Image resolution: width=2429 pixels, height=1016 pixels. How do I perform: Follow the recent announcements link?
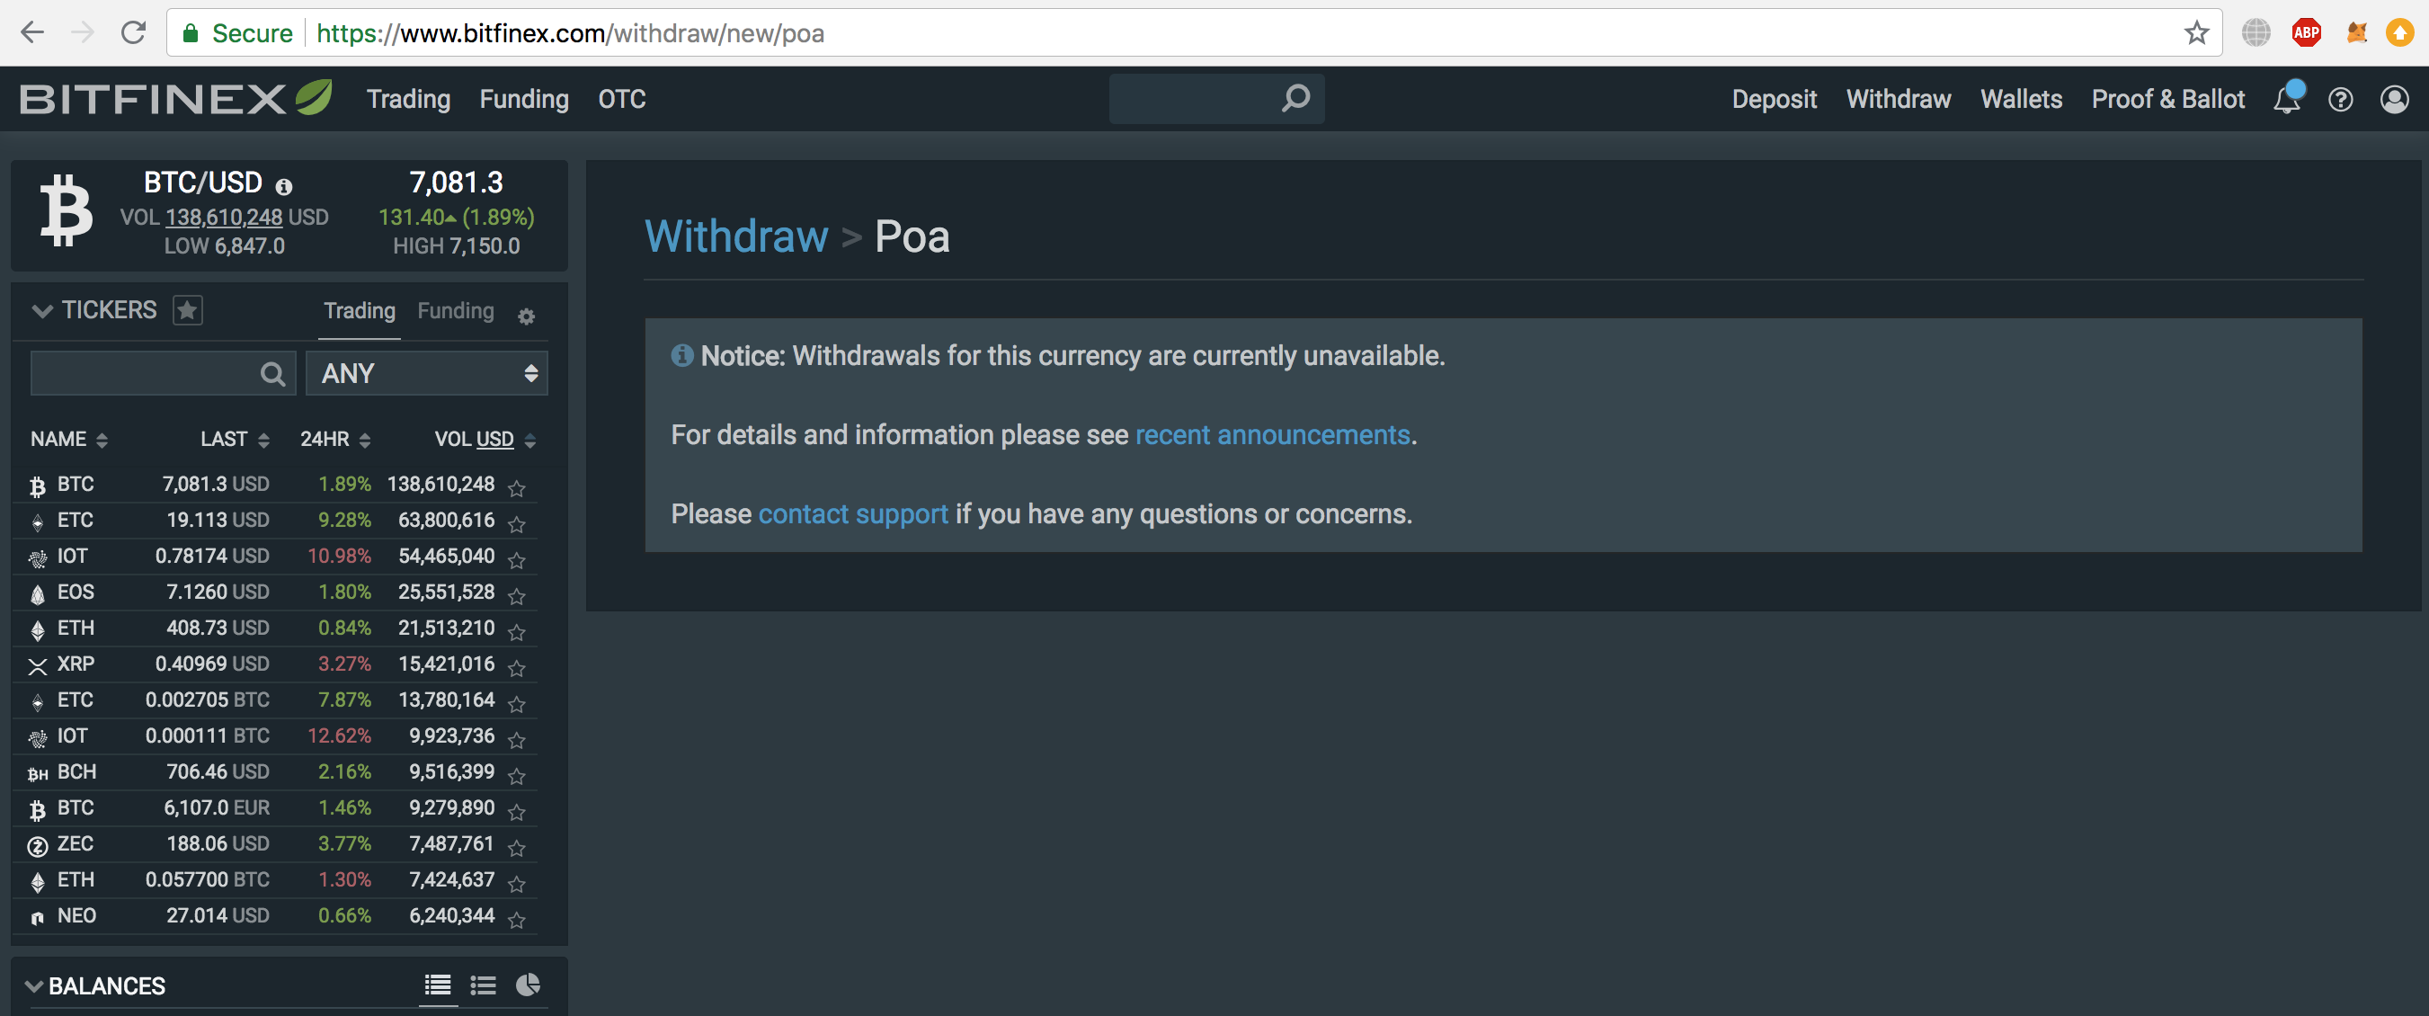(x=1272, y=435)
